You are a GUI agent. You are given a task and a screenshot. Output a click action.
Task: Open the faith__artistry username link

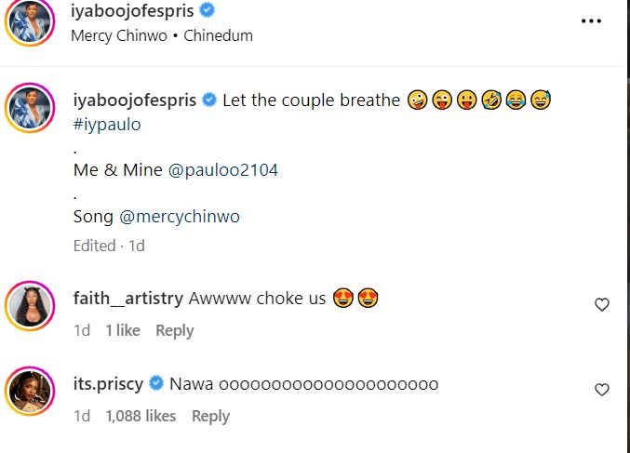127,299
